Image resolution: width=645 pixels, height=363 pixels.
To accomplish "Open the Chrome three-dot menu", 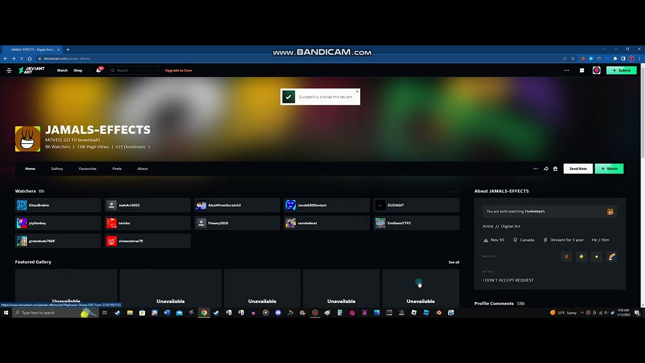I will pos(639,58).
